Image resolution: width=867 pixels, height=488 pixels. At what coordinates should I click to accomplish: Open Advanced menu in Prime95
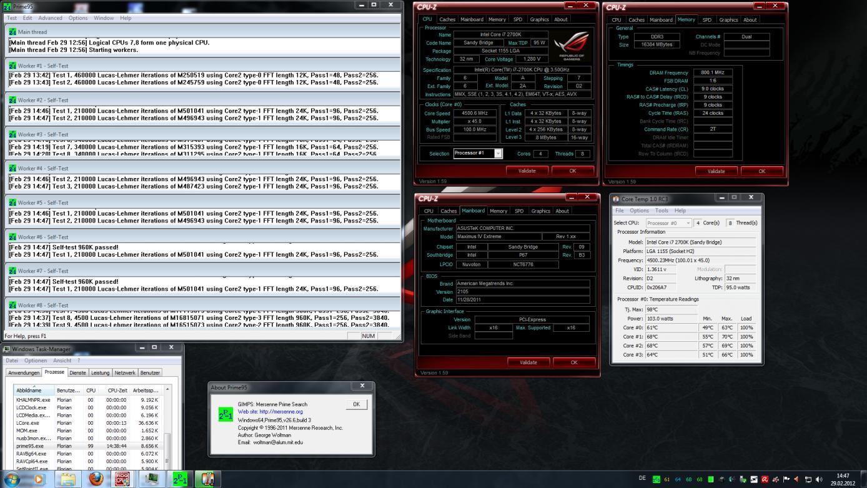[50, 18]
